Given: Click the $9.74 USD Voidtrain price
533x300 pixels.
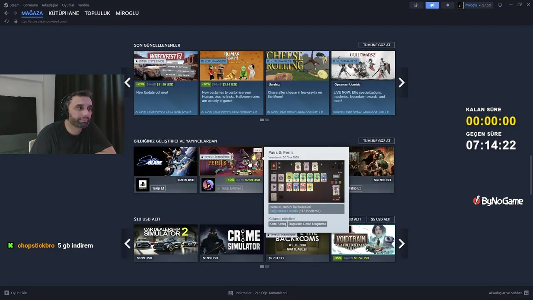Looking at the screenshot, I should click(x=361, y=258).
